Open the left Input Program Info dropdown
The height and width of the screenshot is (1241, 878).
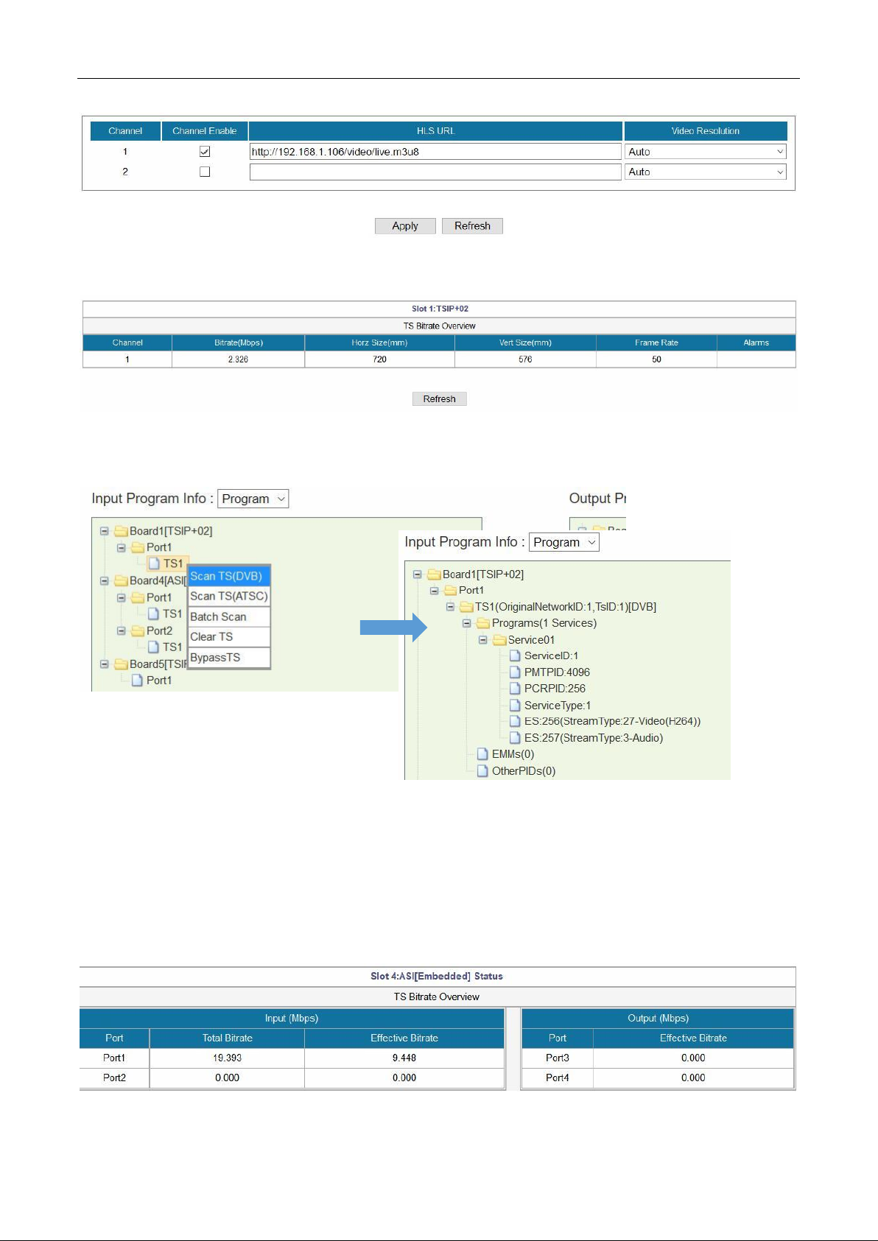[x=253, y=499]
